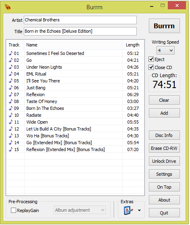
Task: Quit the application with Quit button
Action: [x=164, y=212]
